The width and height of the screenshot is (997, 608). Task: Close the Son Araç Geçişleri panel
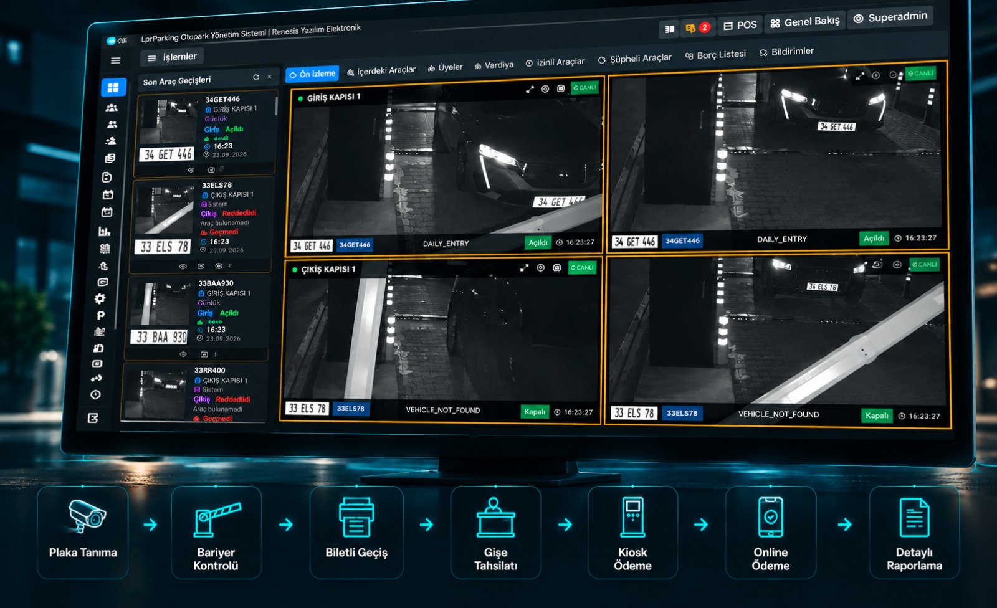tap(269, 77)
